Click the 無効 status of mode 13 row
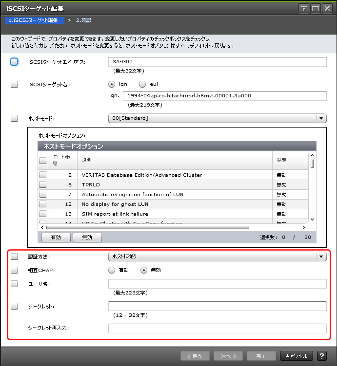This screenshot has height=366, width=337. [281, 214]
